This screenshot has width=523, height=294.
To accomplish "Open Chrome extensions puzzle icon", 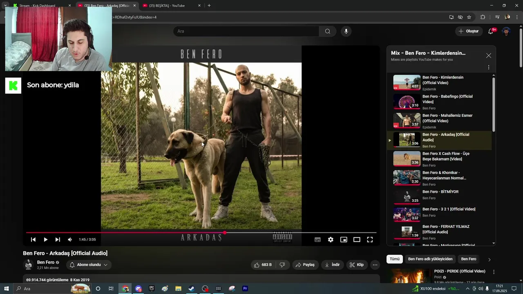I will tap(483, 17).
